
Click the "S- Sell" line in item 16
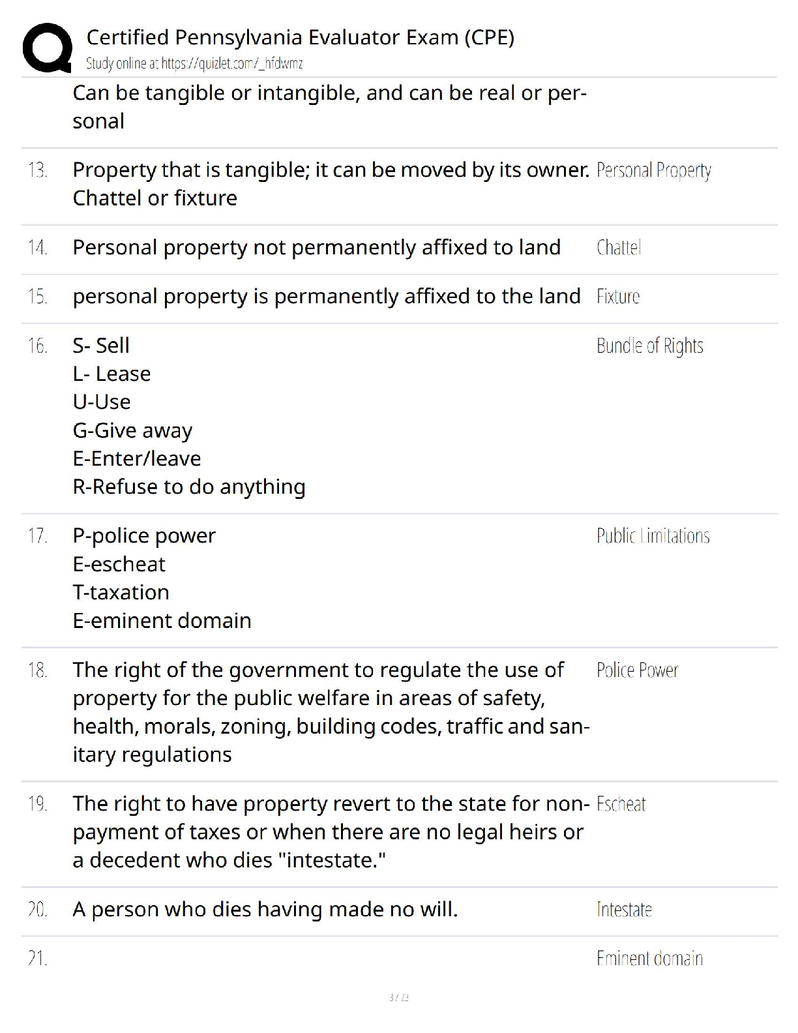pyautogui.click(x=101, y=346)
